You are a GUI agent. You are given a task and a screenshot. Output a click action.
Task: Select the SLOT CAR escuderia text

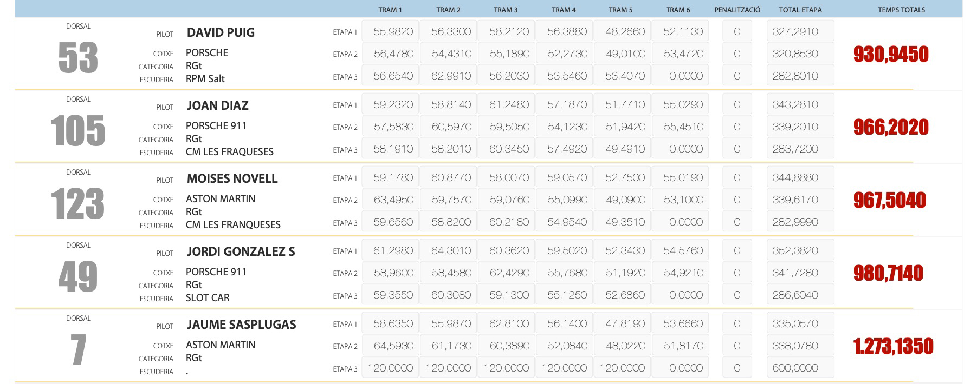pyautogui.click(x=208, y=298)
